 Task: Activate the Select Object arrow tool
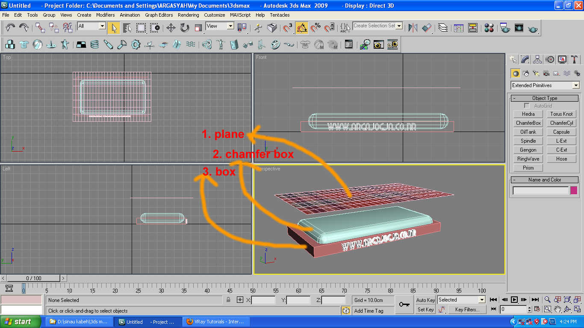coord(114,28)
